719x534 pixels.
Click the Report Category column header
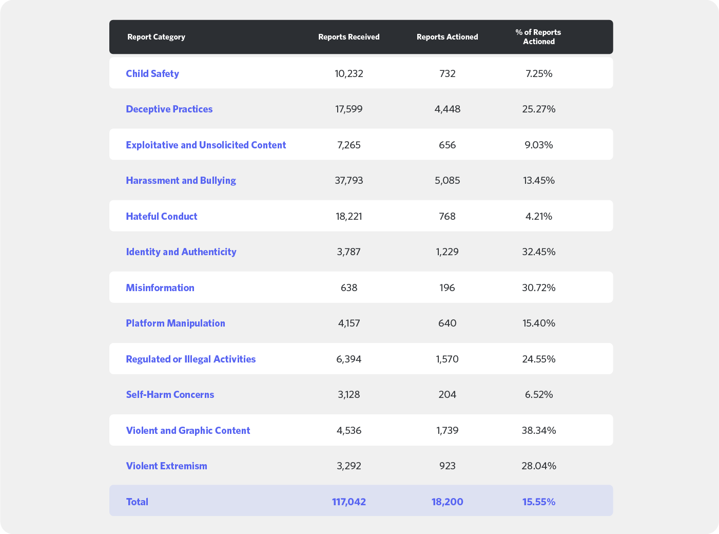[156, 37]
